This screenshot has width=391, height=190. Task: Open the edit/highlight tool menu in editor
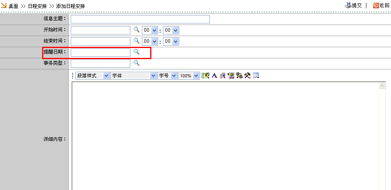[206, 76]
